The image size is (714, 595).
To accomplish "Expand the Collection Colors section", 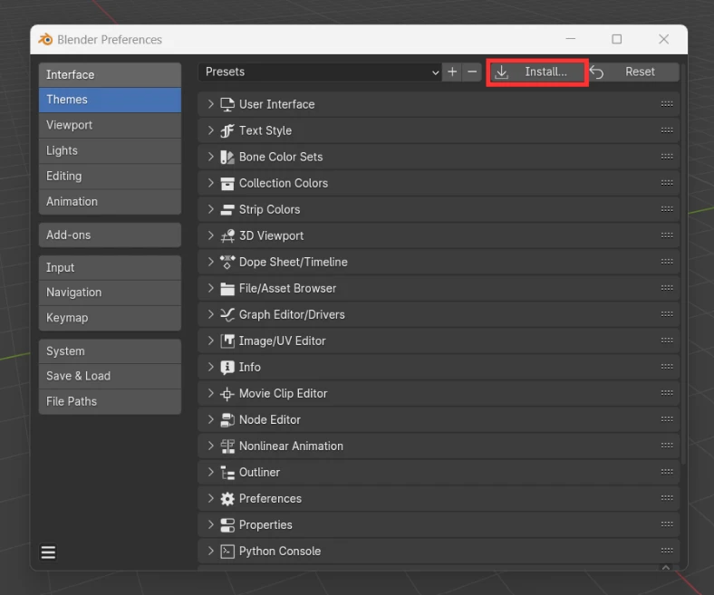I will 210,183.
